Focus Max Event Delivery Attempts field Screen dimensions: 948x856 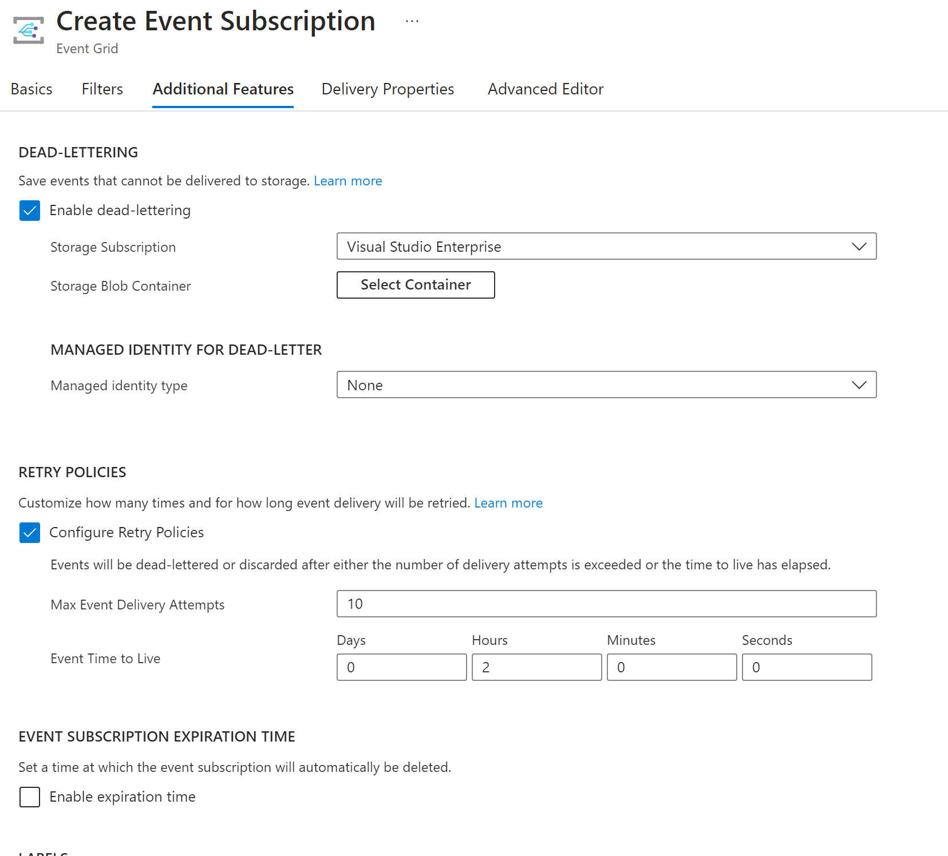(606, 604)
